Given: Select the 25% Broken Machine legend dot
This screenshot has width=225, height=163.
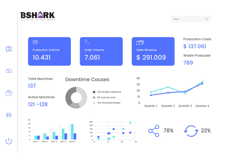Looking at the screenshot, I should point(94,92).
